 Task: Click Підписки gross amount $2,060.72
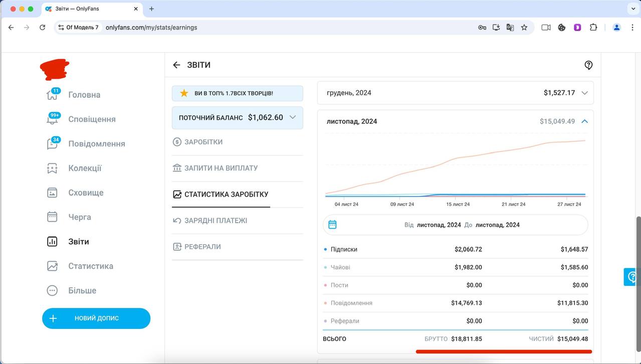coord(468,249)
